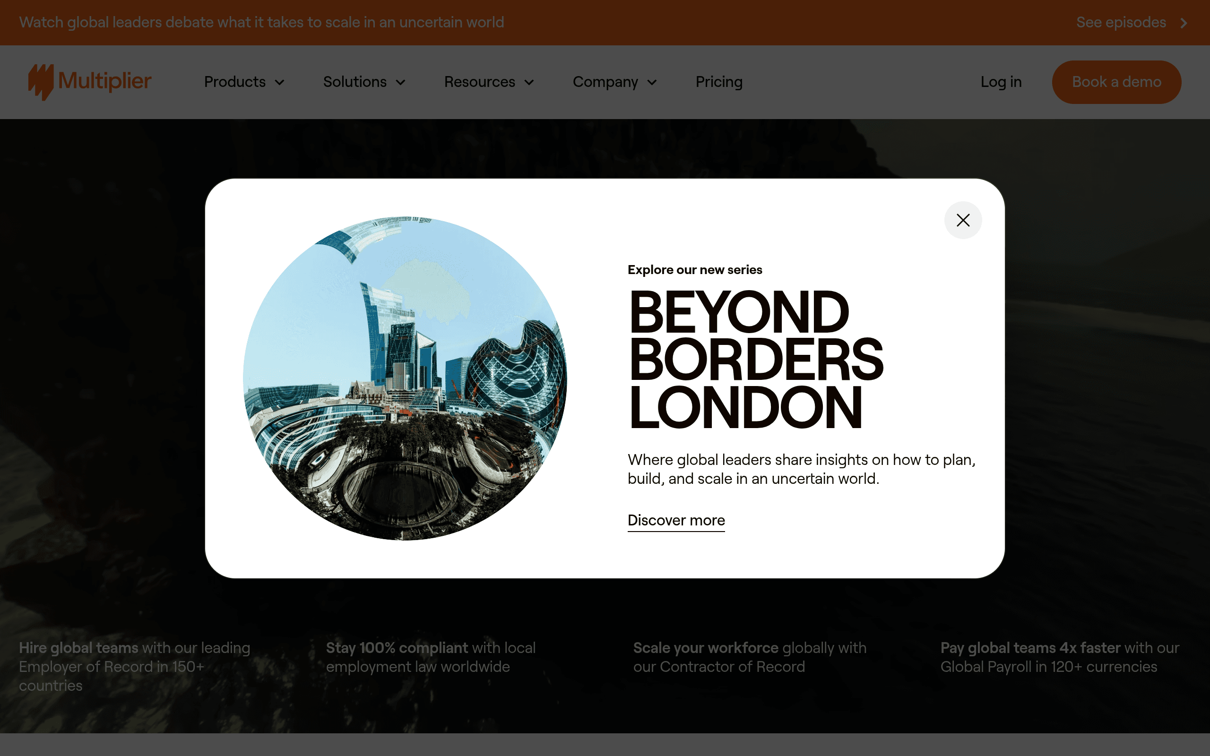Close the Beyond Borders London popup
The height and width of the screenshot is (756, 1210).
click(962, 220)
